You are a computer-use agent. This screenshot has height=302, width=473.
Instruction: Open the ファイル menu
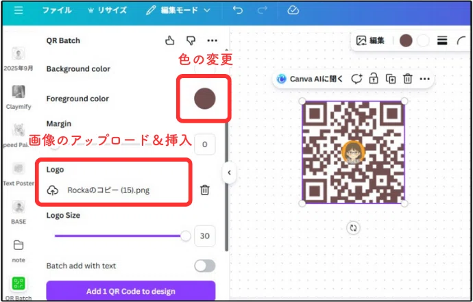coord(57,10)
